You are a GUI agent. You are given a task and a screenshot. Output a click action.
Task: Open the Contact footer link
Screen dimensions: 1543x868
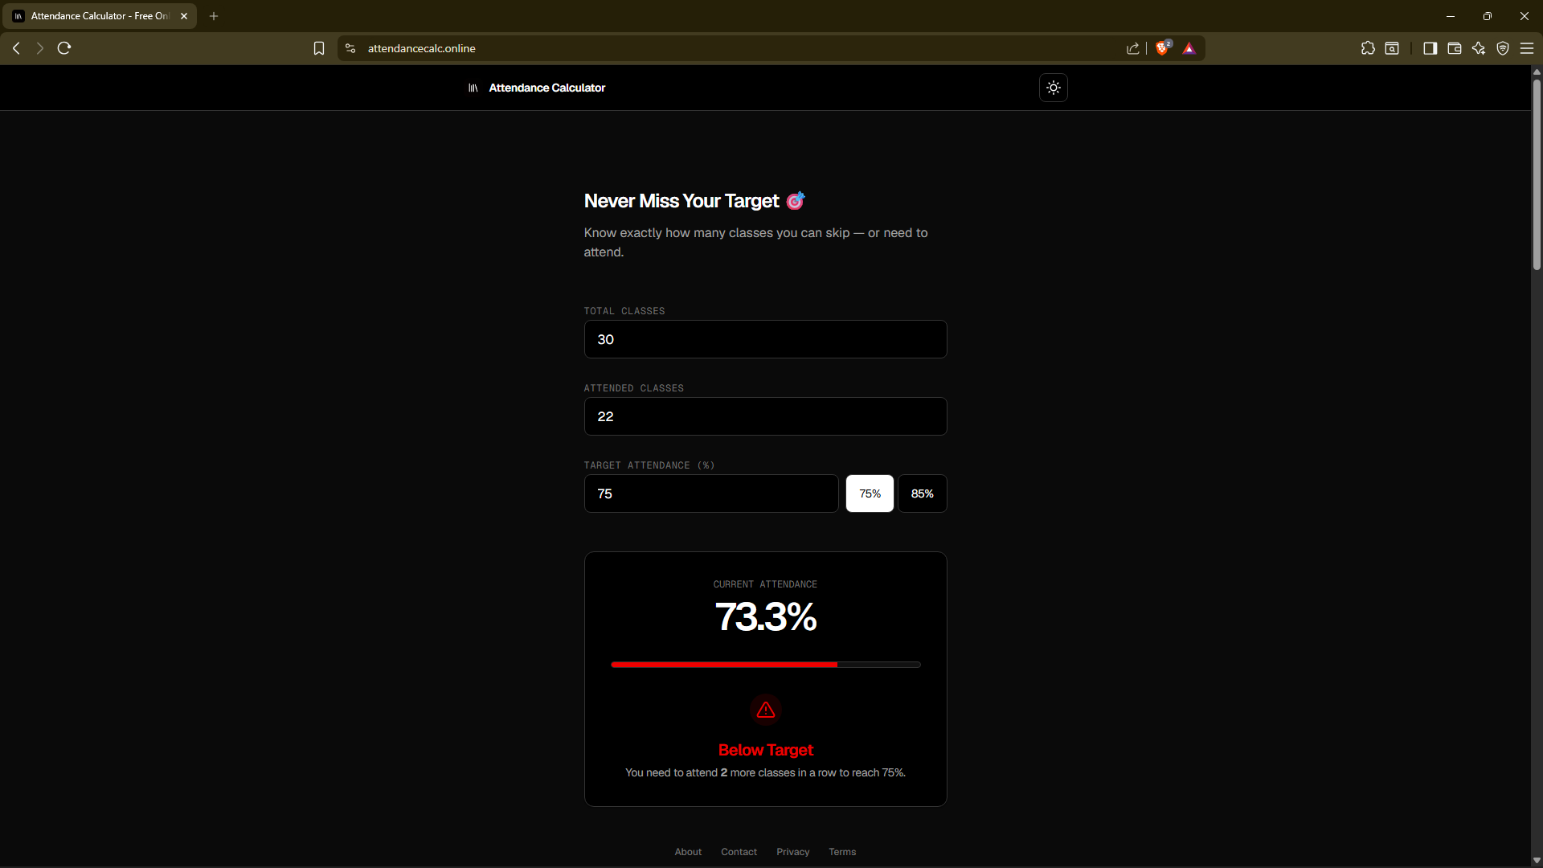click(739, 852)
